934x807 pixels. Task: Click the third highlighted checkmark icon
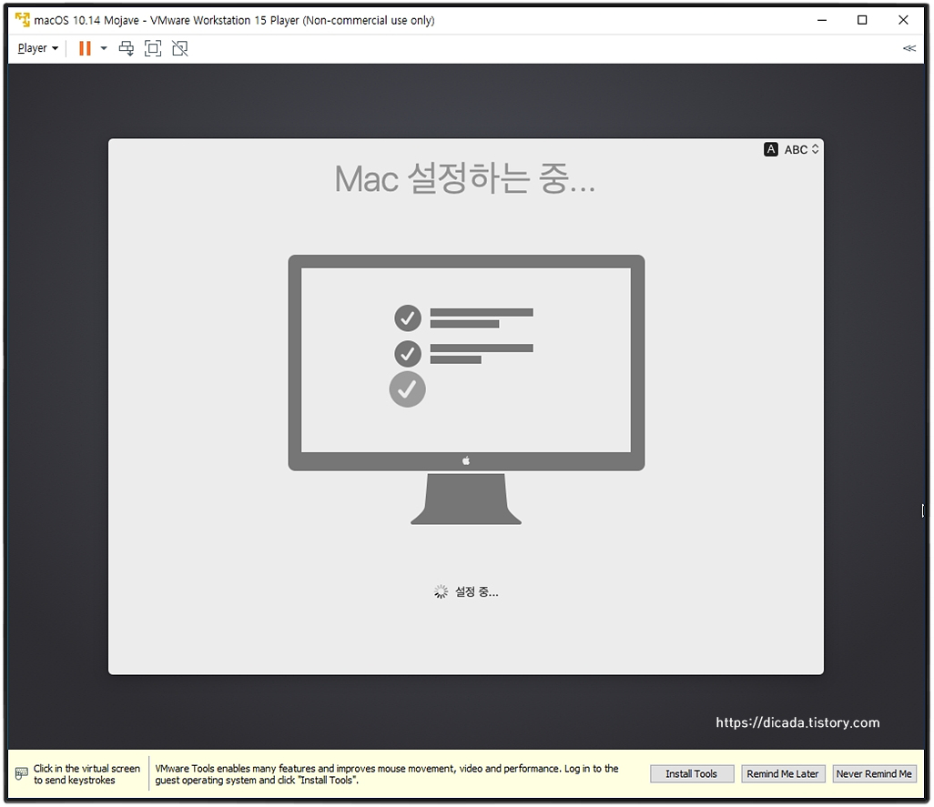tap(408, 389)
